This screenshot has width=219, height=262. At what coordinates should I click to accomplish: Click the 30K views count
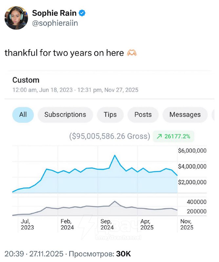pos(123,254)
